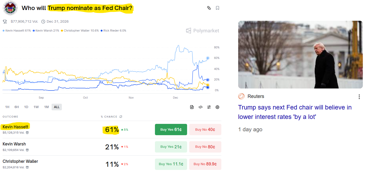
Task: Click the Federal Reserve seal logo
Action: pyautogui.click(x=10, y=8)
